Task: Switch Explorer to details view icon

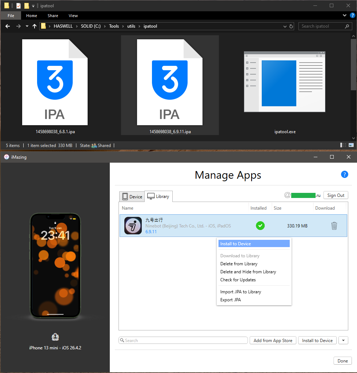Action: coord(343,145)
